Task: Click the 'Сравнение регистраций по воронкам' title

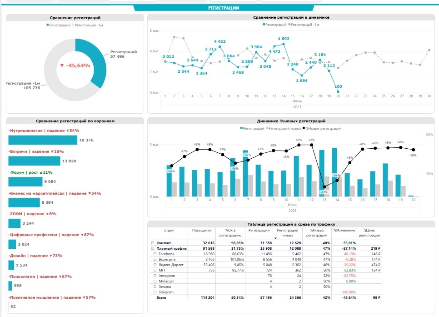Action: [75, 121]
